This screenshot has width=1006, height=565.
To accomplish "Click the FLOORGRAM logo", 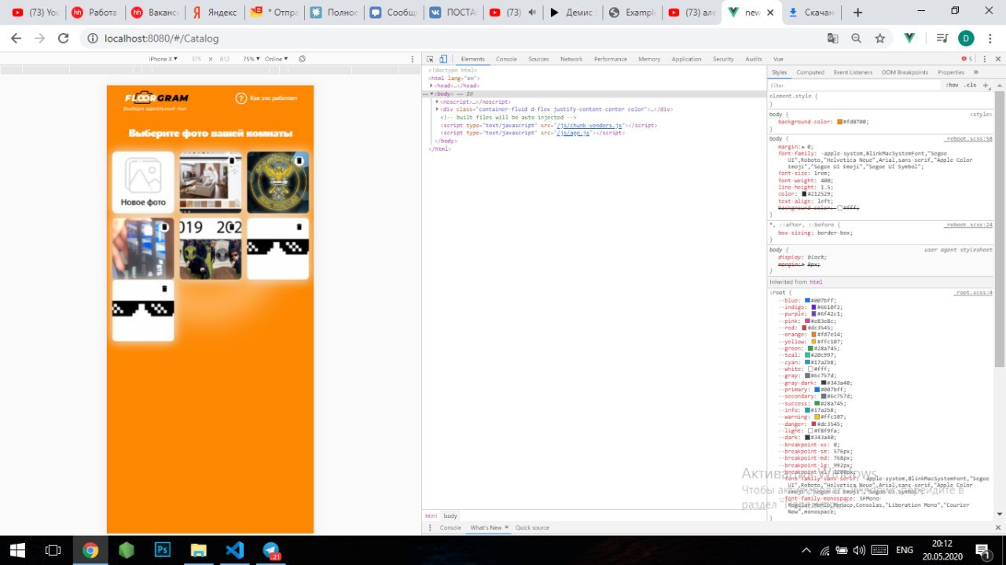I will (x=156, y=98).
